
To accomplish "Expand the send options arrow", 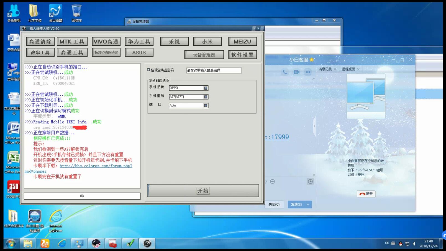I will point(308,205).
